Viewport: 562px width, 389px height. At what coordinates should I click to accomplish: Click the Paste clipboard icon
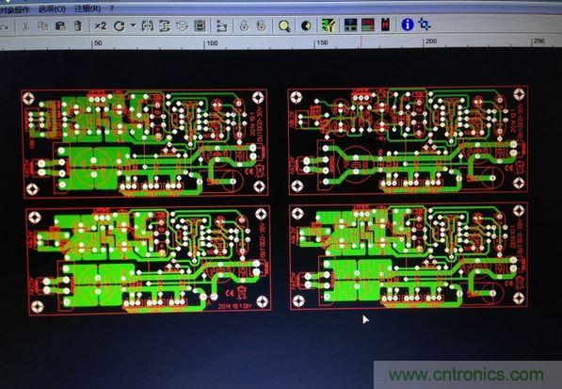[60, 25]
